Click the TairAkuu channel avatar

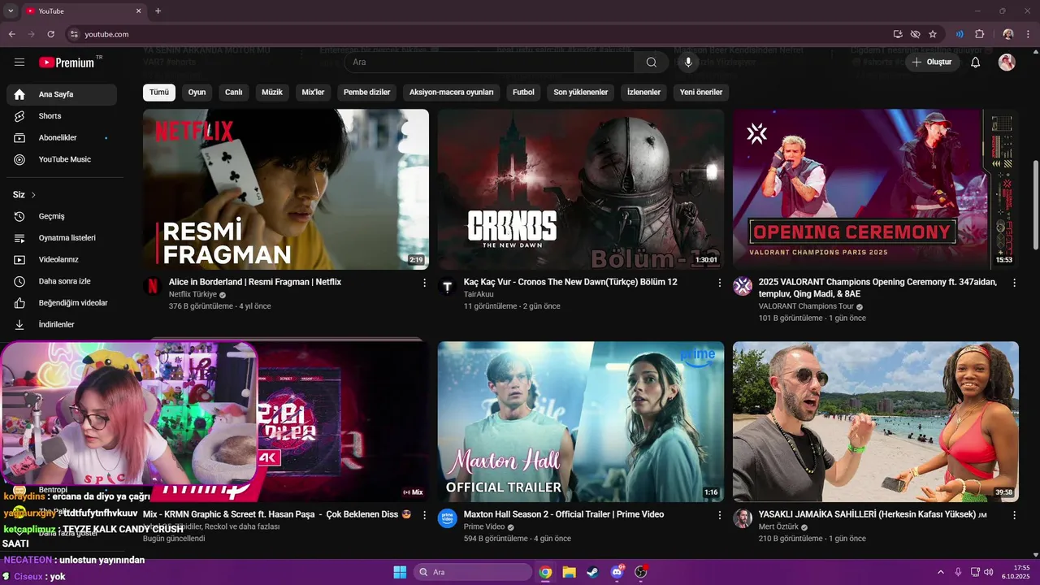[x=448, y=286]
